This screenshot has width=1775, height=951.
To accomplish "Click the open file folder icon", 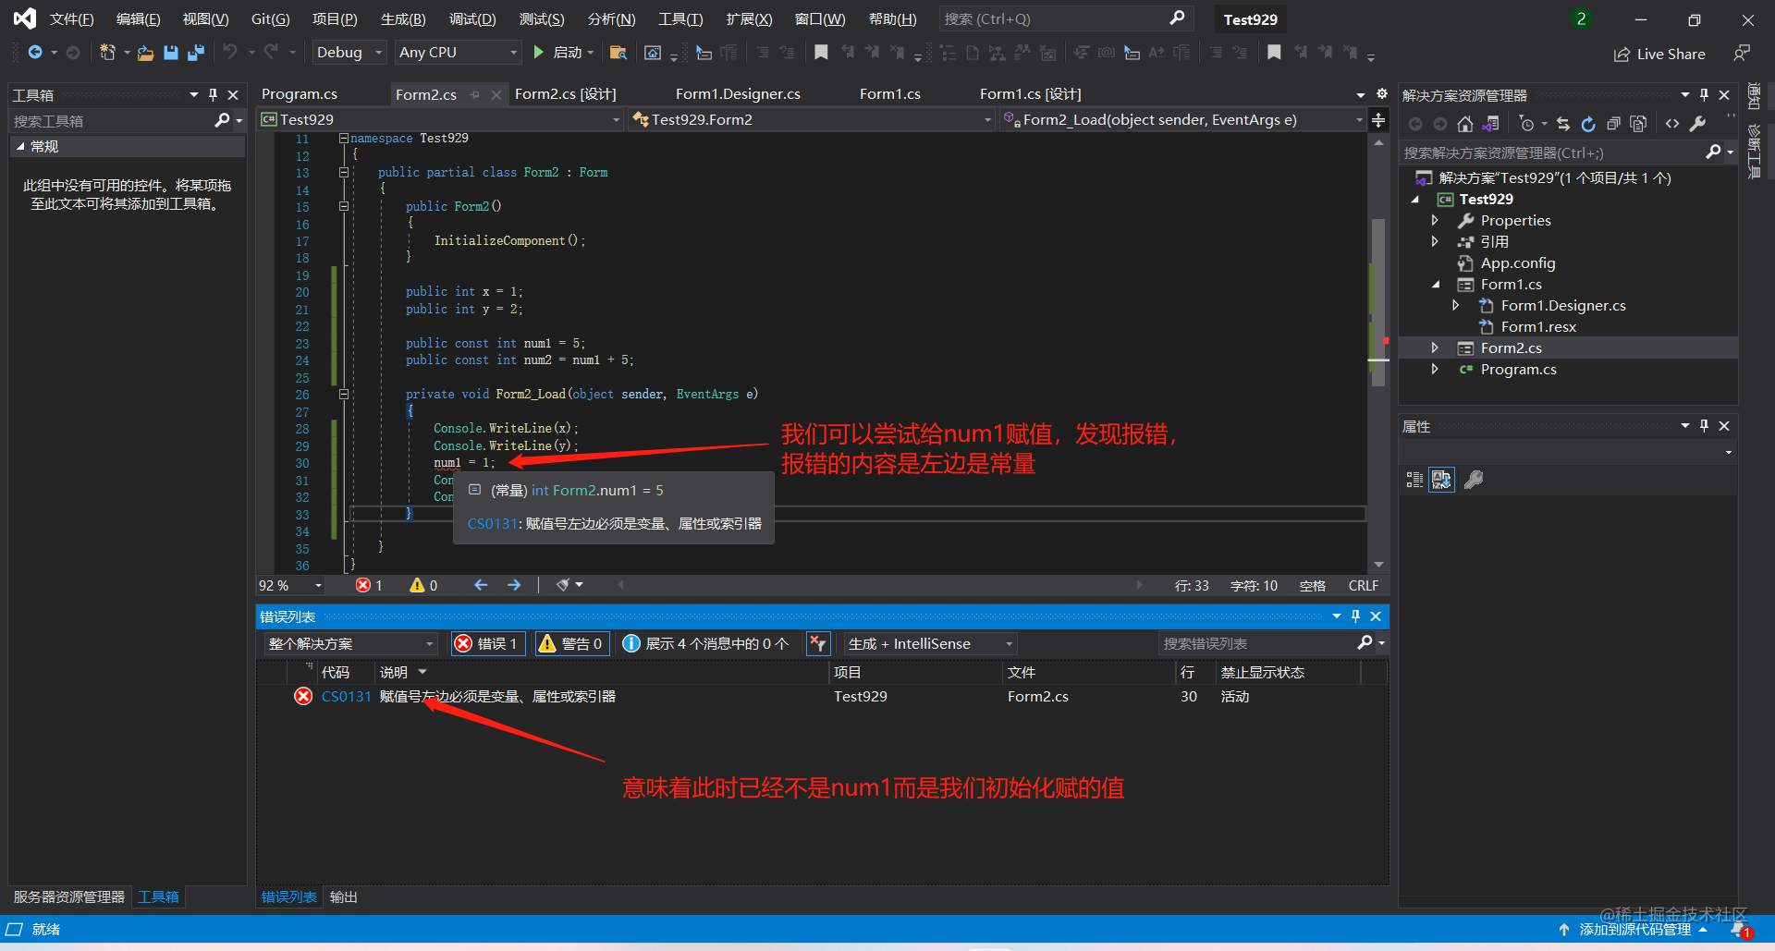I will pos(145,53).
